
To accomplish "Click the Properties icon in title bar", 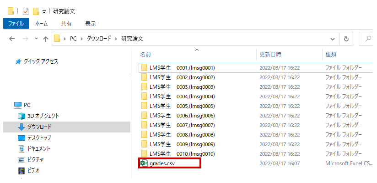I will pyautogui.click(x=26, y=11).
